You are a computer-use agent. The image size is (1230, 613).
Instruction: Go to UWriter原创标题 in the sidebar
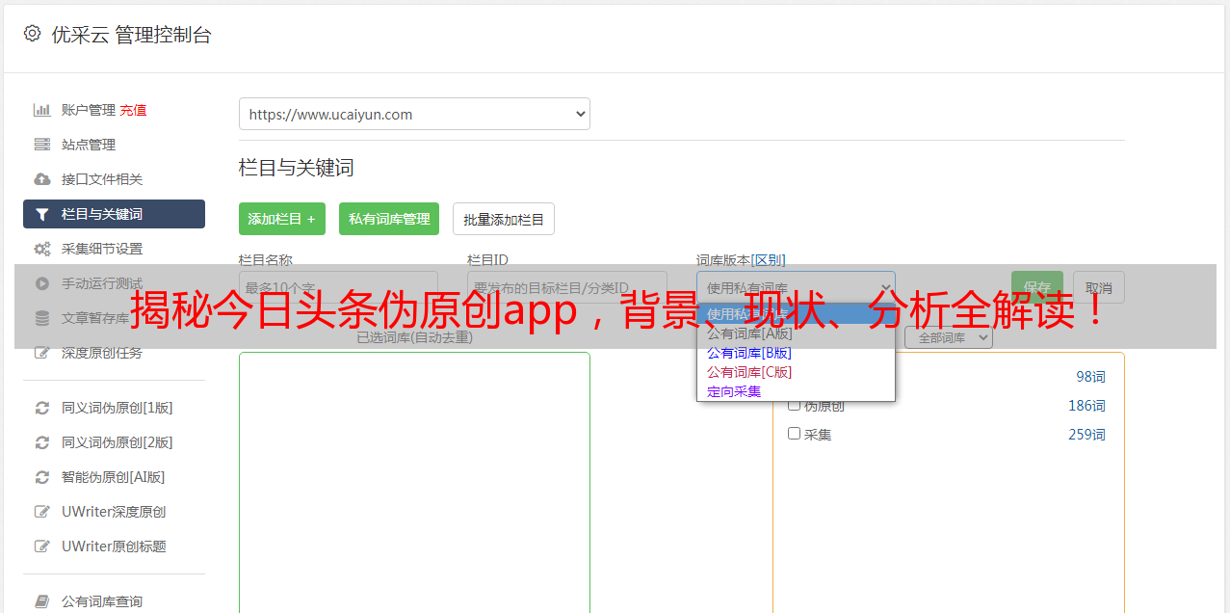pos(114,546)
